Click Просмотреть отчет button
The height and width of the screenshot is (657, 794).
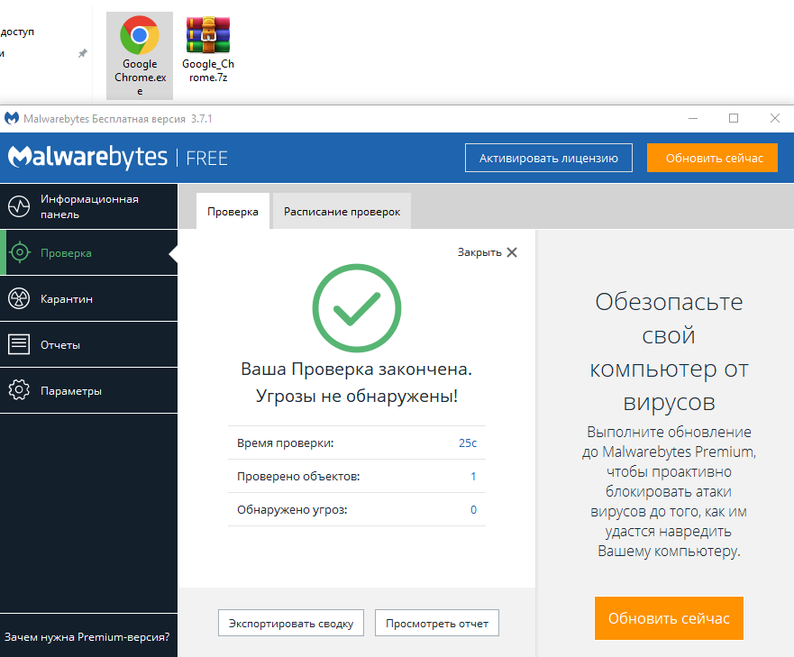tap(437, 623)
